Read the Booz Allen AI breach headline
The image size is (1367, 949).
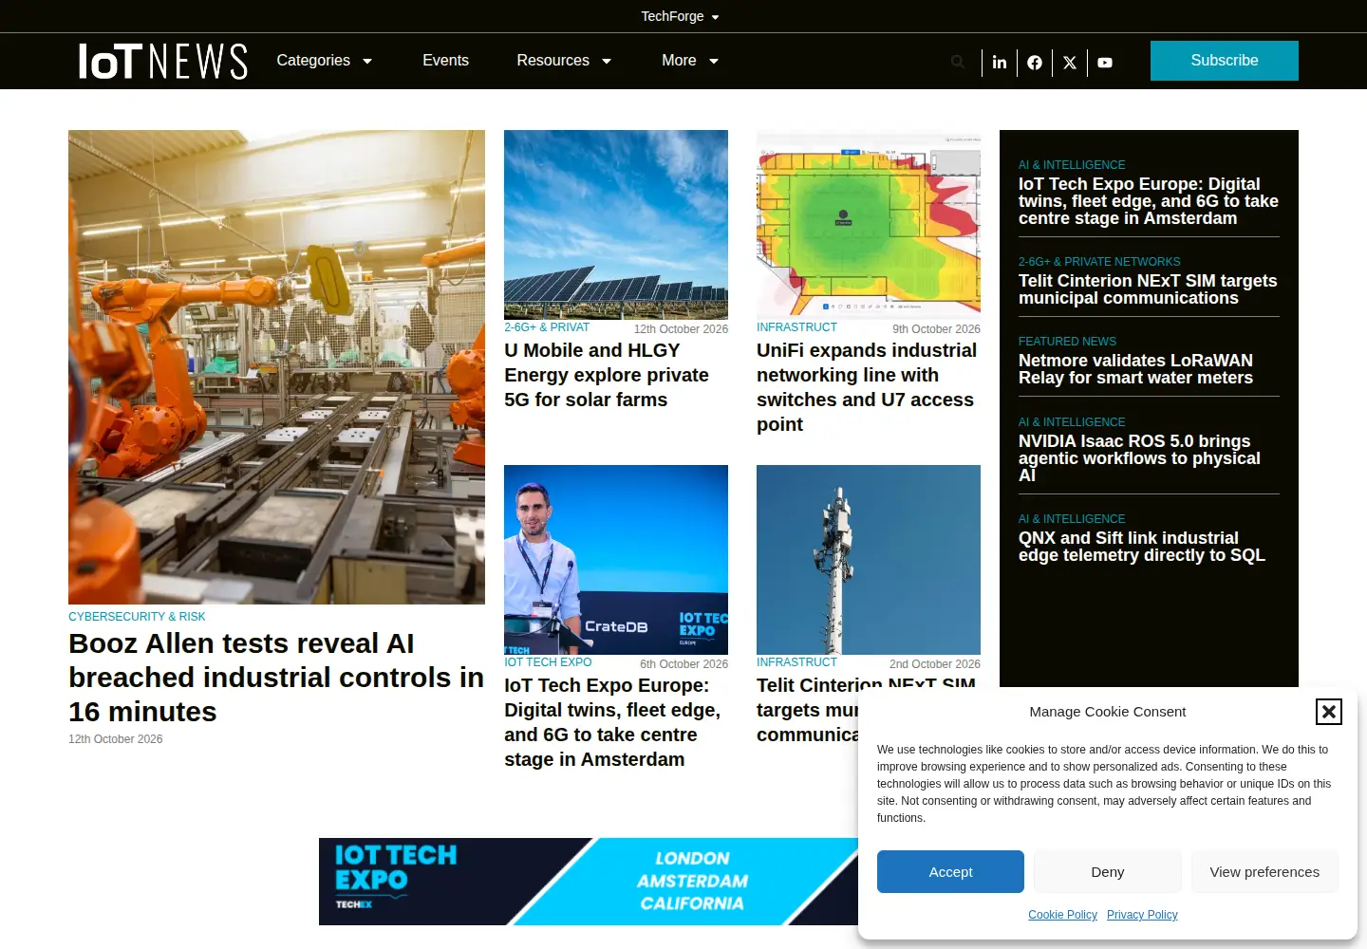(276, 678)
